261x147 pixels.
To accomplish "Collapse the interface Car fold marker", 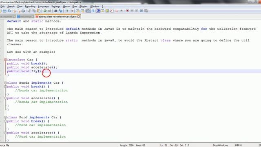I will pos(5,60).
